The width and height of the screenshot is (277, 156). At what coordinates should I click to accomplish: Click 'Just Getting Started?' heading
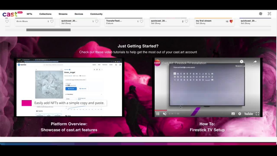(x=138, y=46)
